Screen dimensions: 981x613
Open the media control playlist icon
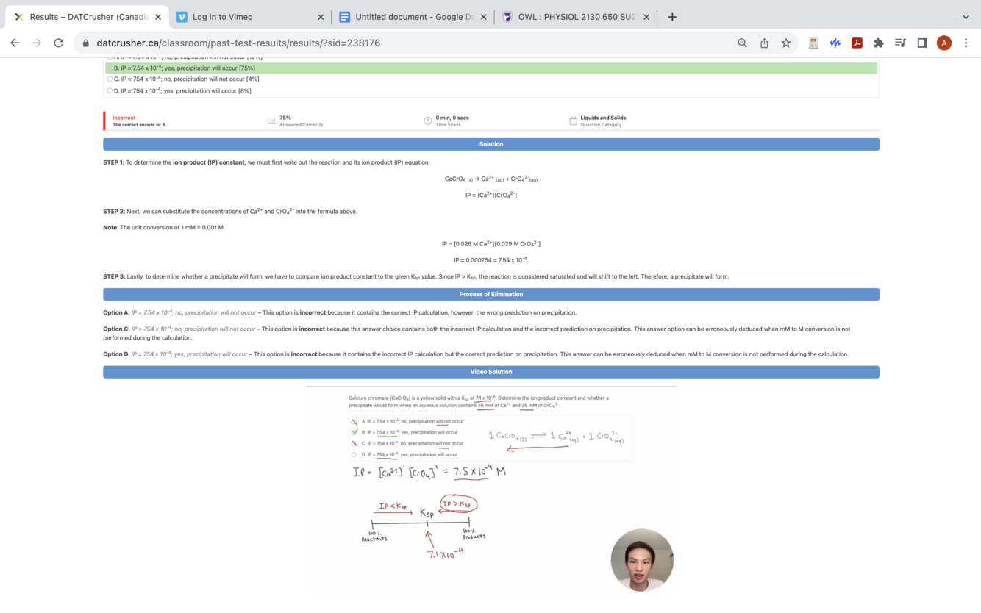[x=900, y=43]
